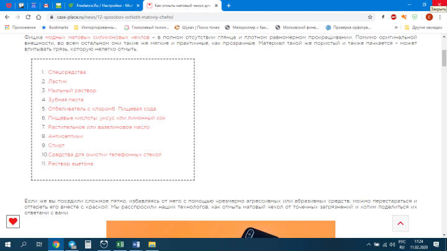
Task: Open the AdBlock extension icon
Action: (x=394, y=17)
